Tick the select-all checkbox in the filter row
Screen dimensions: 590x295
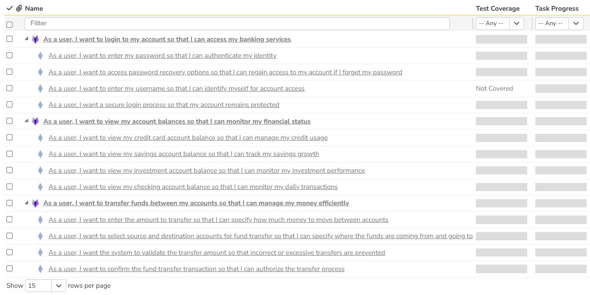9,25
